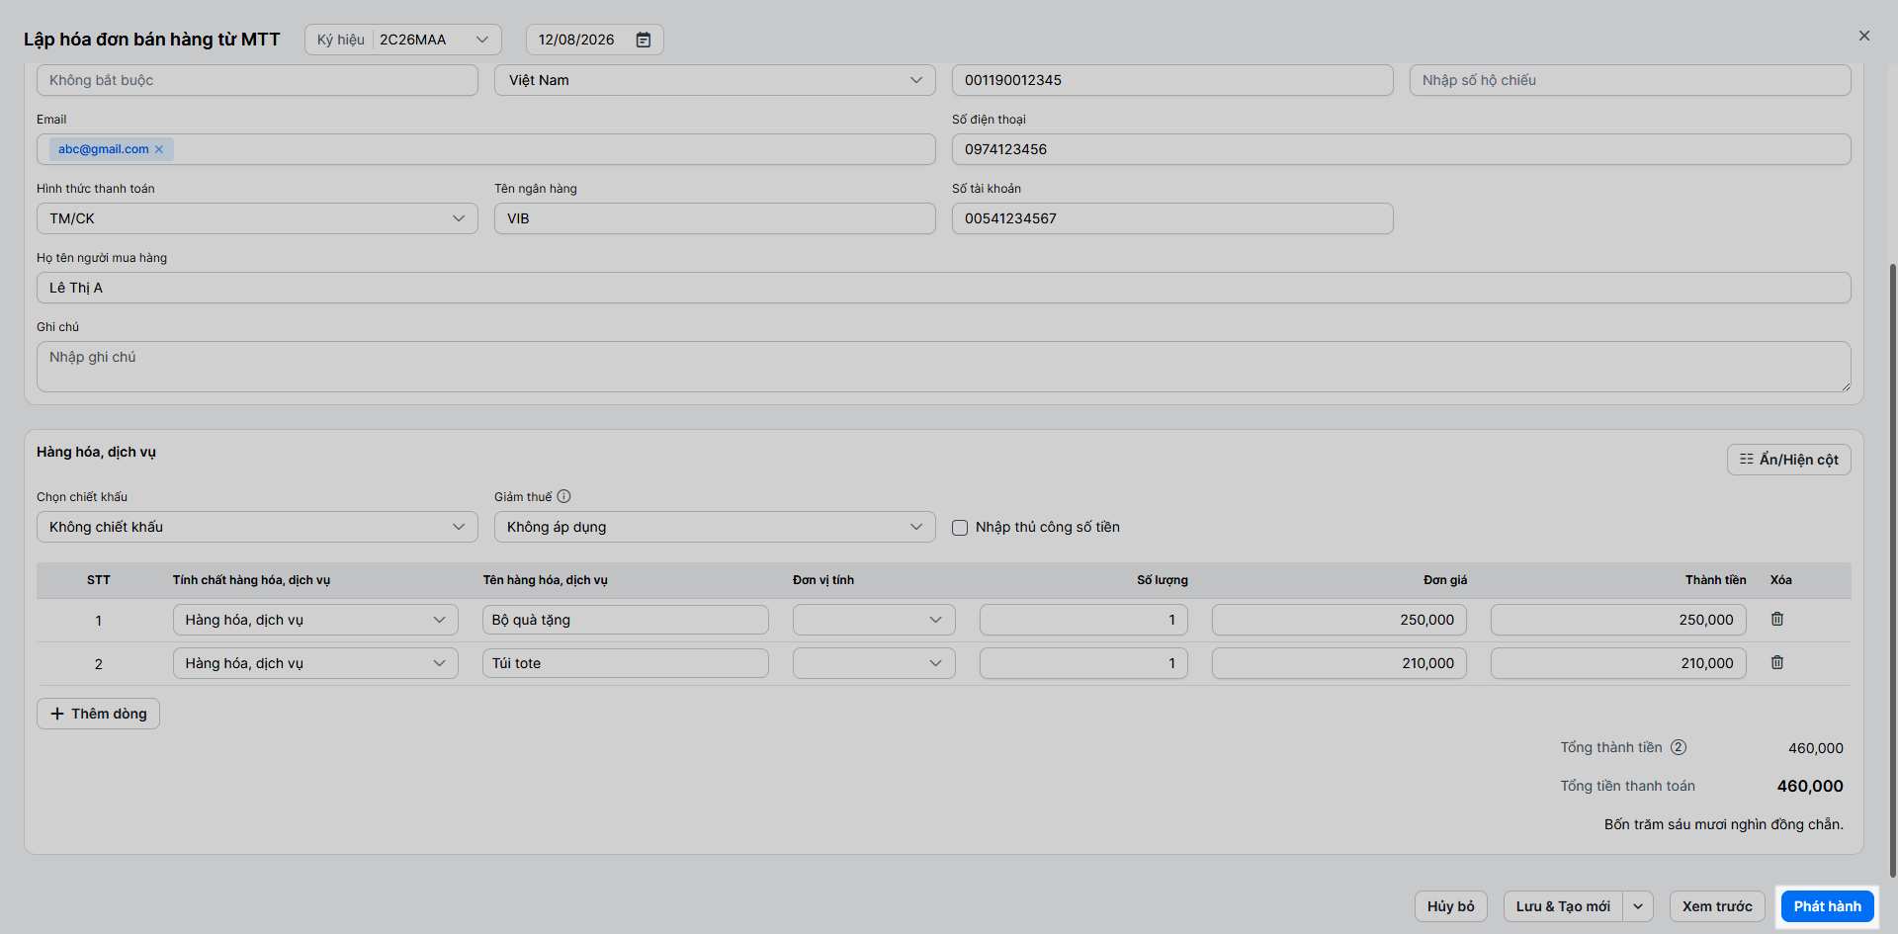
Task: Click the Số lượng column header
Action: coord(1163,580)
